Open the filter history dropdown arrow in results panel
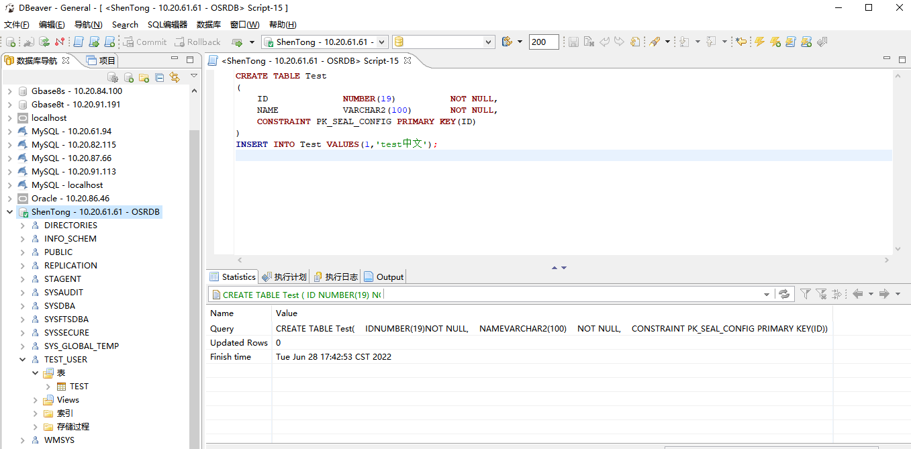The height and width of the screenshot is (449, 911). (x=767, y=295)
